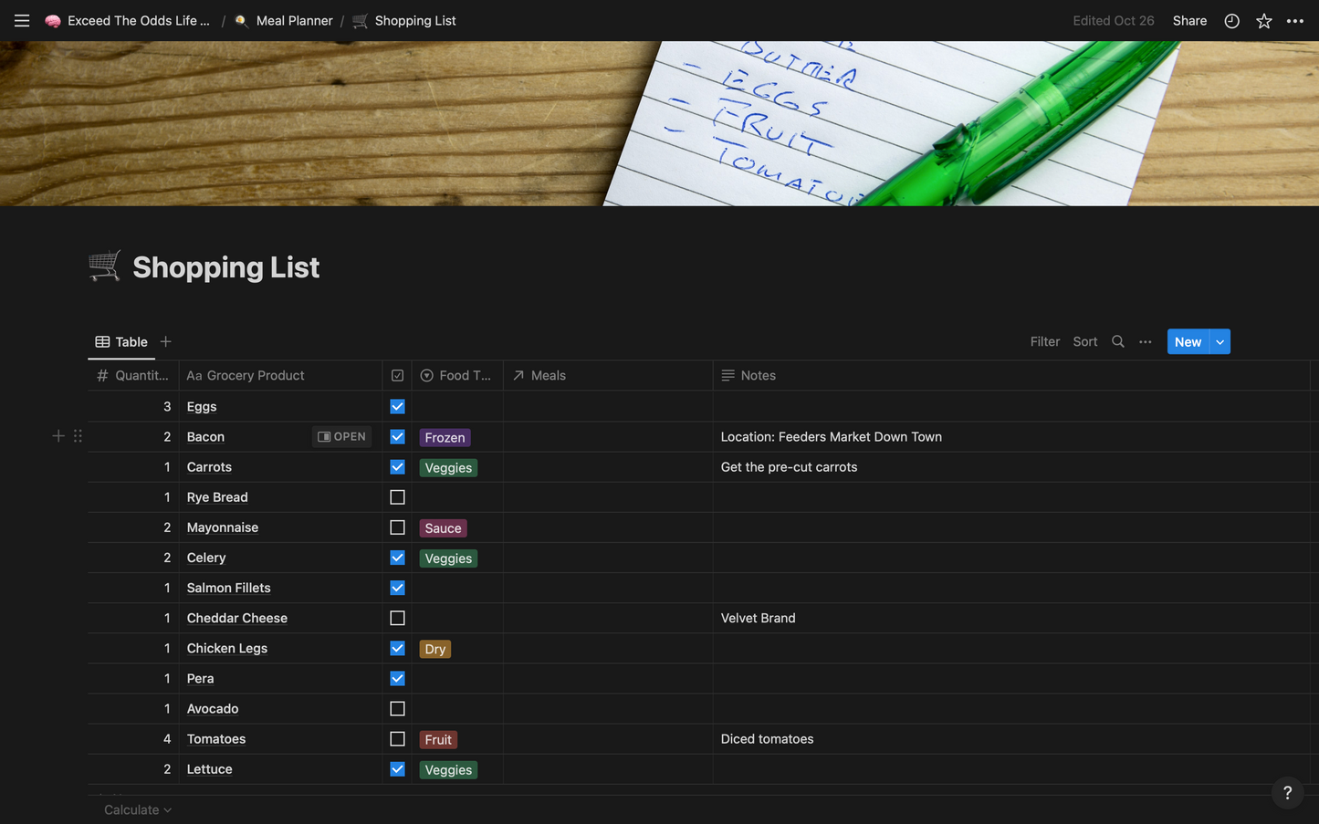Open the help question mark button
This screenshot has width=1319, height=824.
1287,792
